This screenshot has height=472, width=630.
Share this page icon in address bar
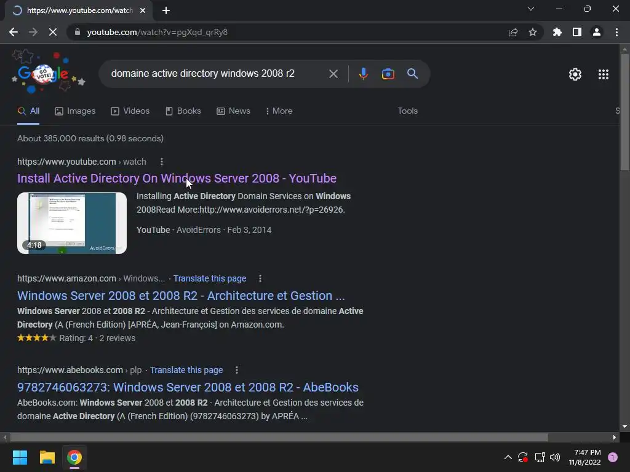[x=513, y=32]
